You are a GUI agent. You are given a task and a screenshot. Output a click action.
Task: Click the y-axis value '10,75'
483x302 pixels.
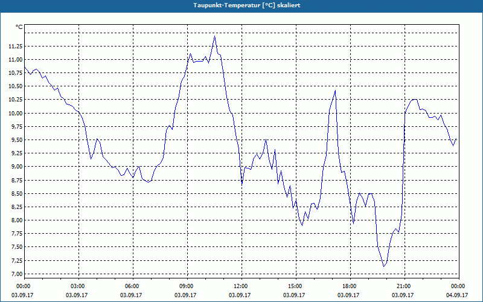coord(15,73)
